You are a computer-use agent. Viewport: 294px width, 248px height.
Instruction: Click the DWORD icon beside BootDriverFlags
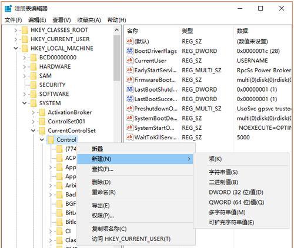[130, 51]
